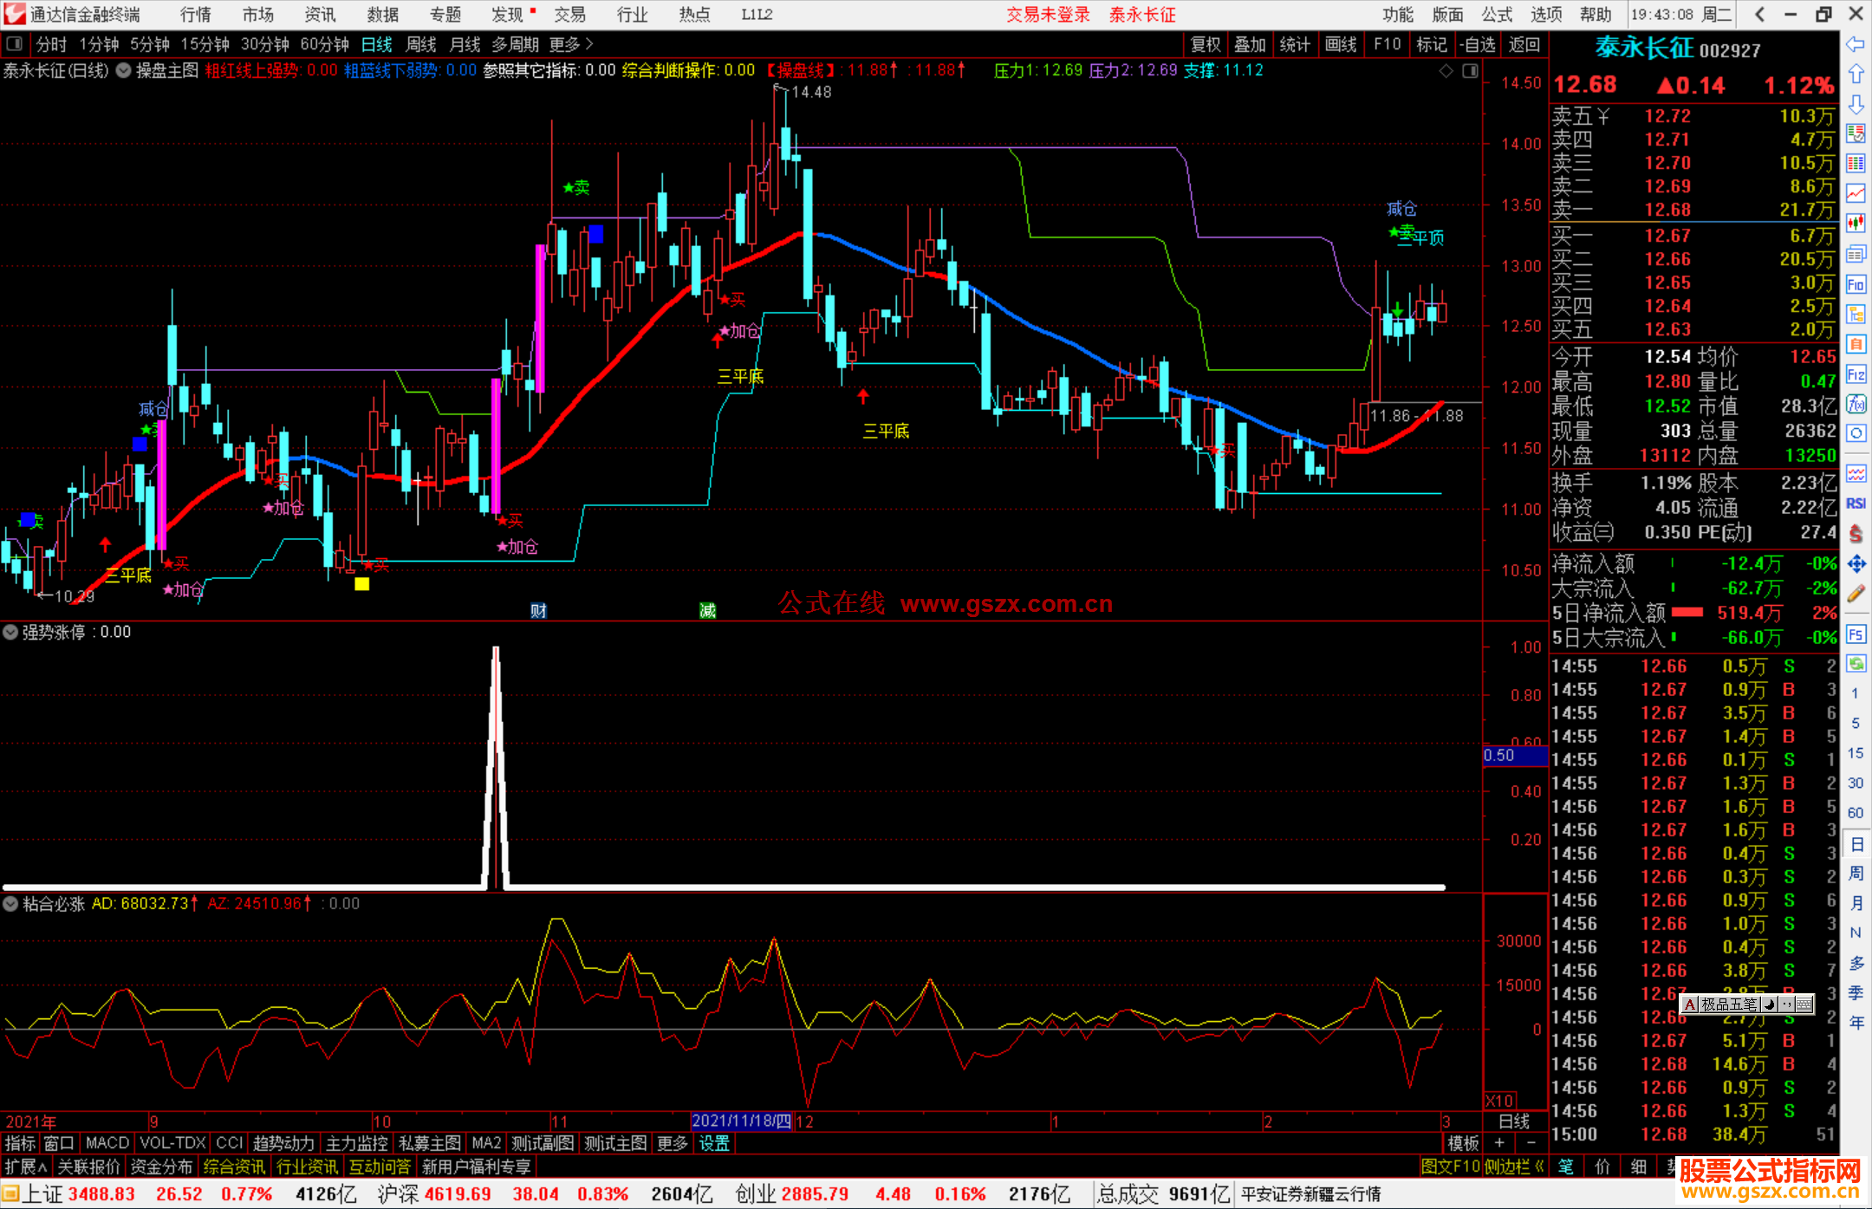
Task: Open the 粘合必涨 indicator dropdown arrow
Action: [10, 904]
